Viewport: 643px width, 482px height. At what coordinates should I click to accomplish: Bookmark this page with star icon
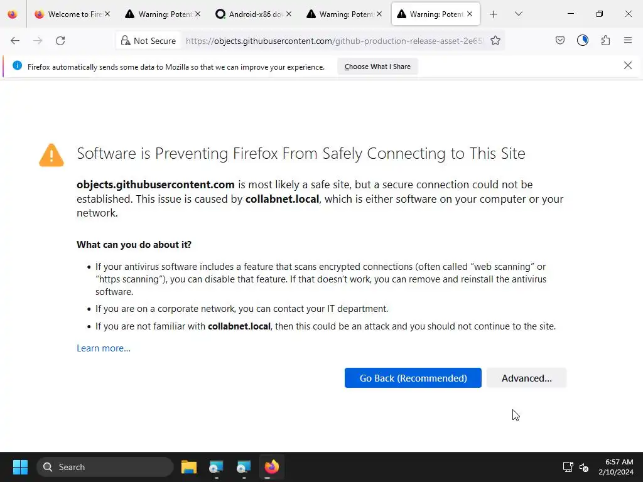coord(495,41)
